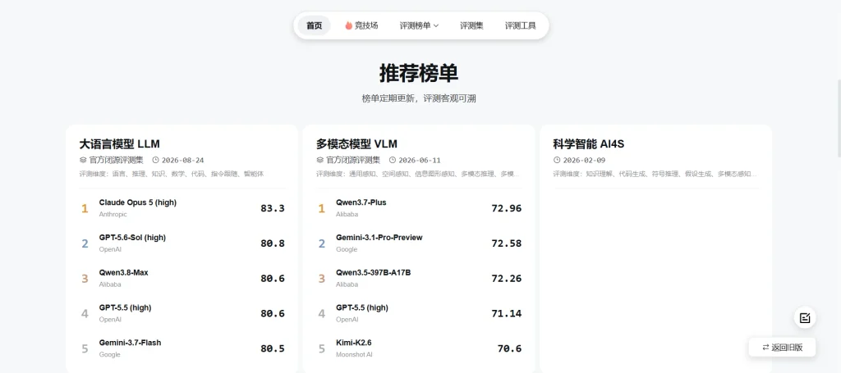Click the date 2026-08-24 on the LLM card

tap(183, 160)
